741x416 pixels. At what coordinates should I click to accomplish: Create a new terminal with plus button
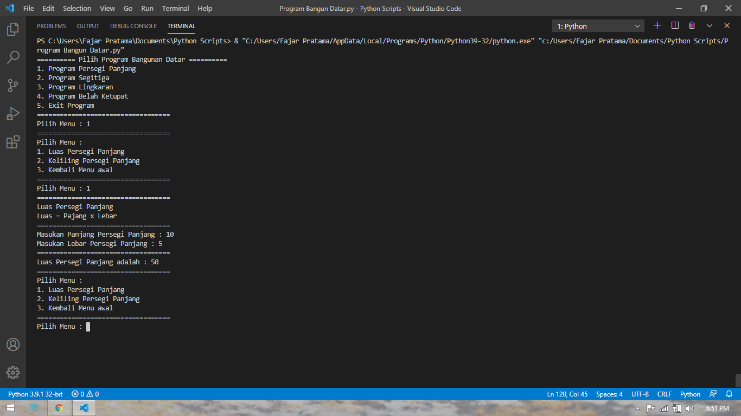657,25
